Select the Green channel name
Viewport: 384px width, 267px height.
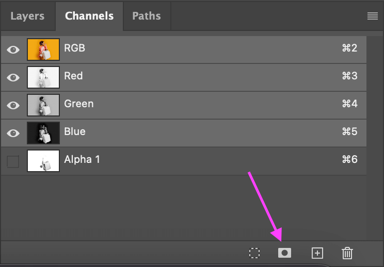click(x=79, y=104)
